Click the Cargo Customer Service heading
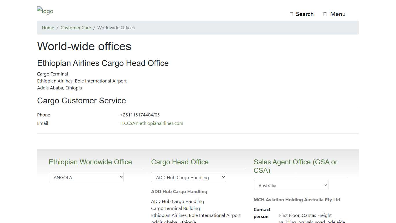The image size is (396, 223). (81, 100)
